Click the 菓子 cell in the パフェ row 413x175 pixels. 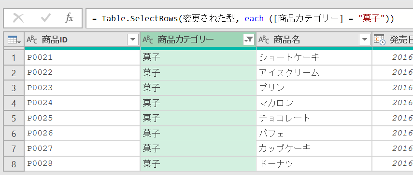click(x=198, y=134)
